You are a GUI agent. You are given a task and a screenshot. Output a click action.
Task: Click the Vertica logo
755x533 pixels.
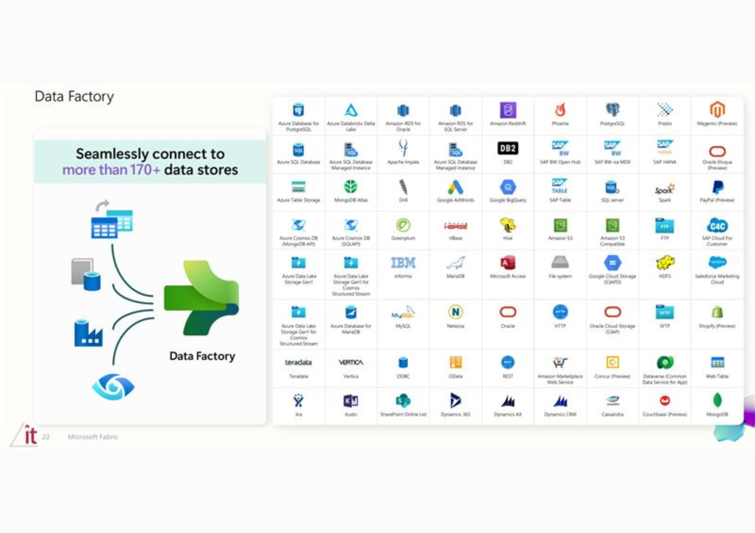click(x=351, y=362)
